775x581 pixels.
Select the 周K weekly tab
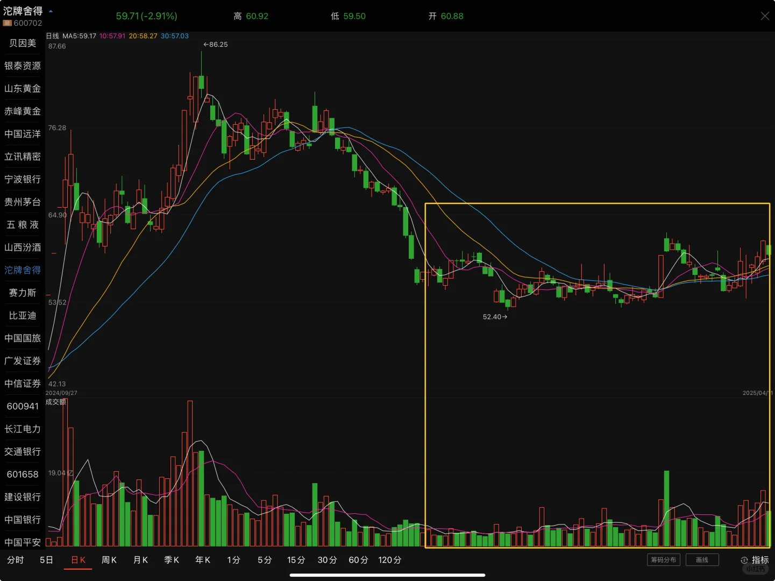coord(109,560)
